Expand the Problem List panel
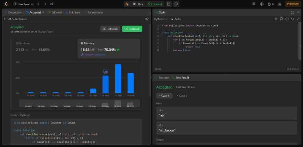The height and width of the screenshot is (147, 303). pyautogui.click(x=23, y=4)
